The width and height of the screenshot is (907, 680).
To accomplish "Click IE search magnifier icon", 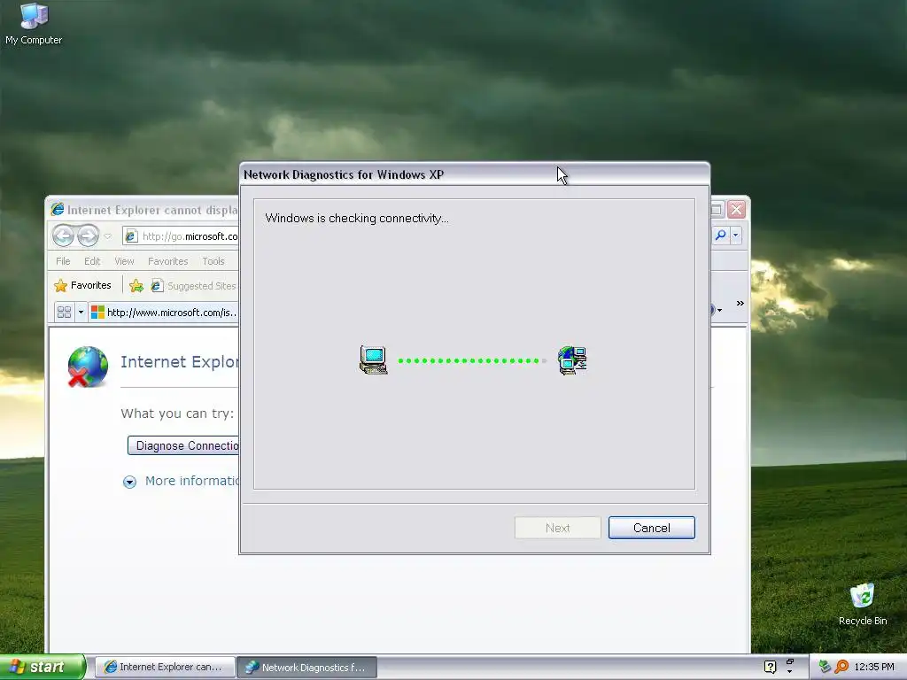I will pos(720,235).
